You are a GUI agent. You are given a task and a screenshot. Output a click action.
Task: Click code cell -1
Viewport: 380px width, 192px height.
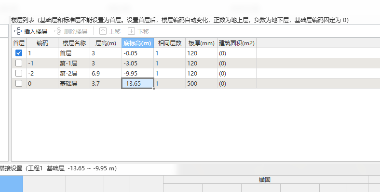point(42,64)
